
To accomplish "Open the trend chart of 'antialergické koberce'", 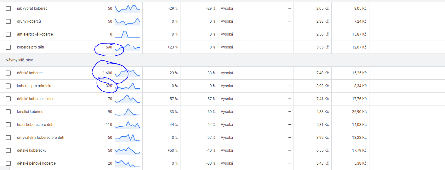I will 127,34.
